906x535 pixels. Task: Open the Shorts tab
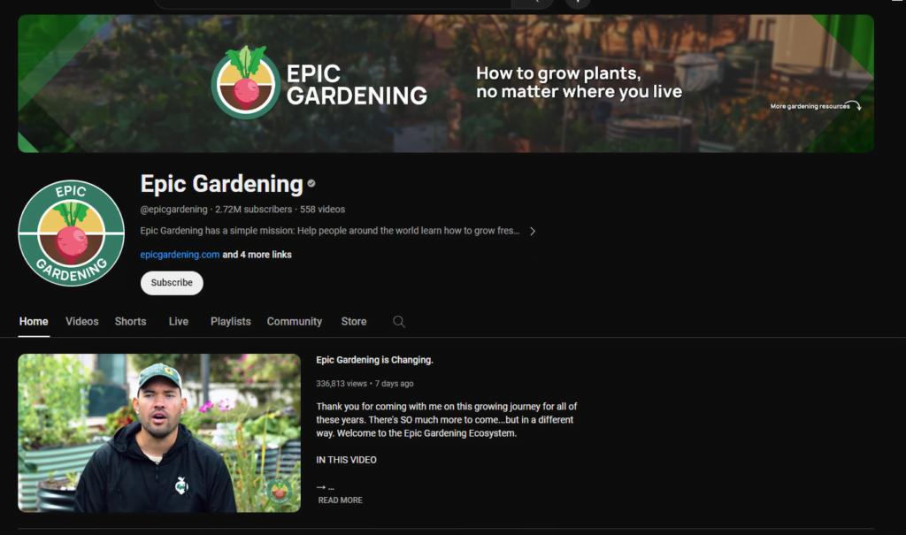131,322
